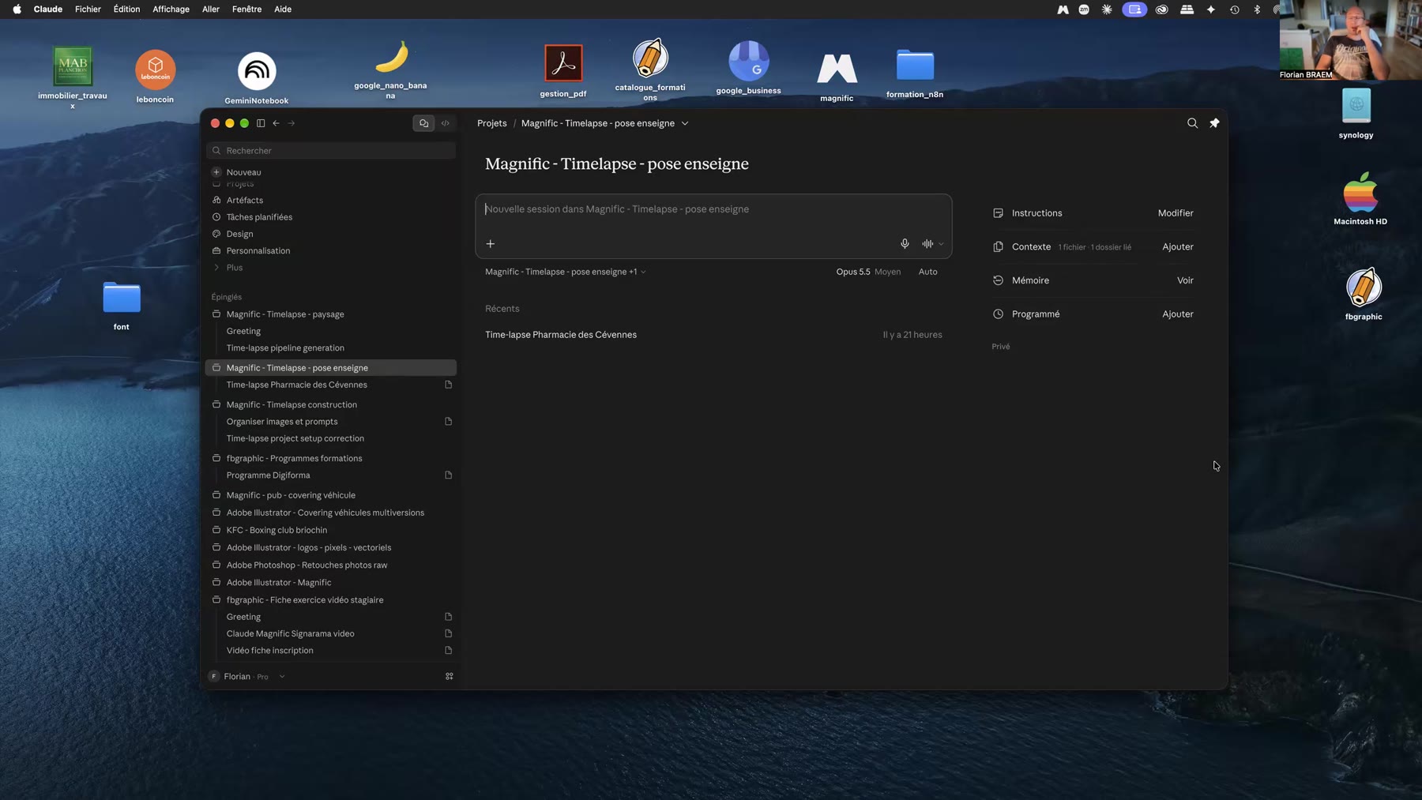Click the back navigation arrow
Screen dimensions: 1422x800
[276, 123]
